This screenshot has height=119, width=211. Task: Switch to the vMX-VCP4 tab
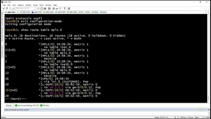(48, 12)
